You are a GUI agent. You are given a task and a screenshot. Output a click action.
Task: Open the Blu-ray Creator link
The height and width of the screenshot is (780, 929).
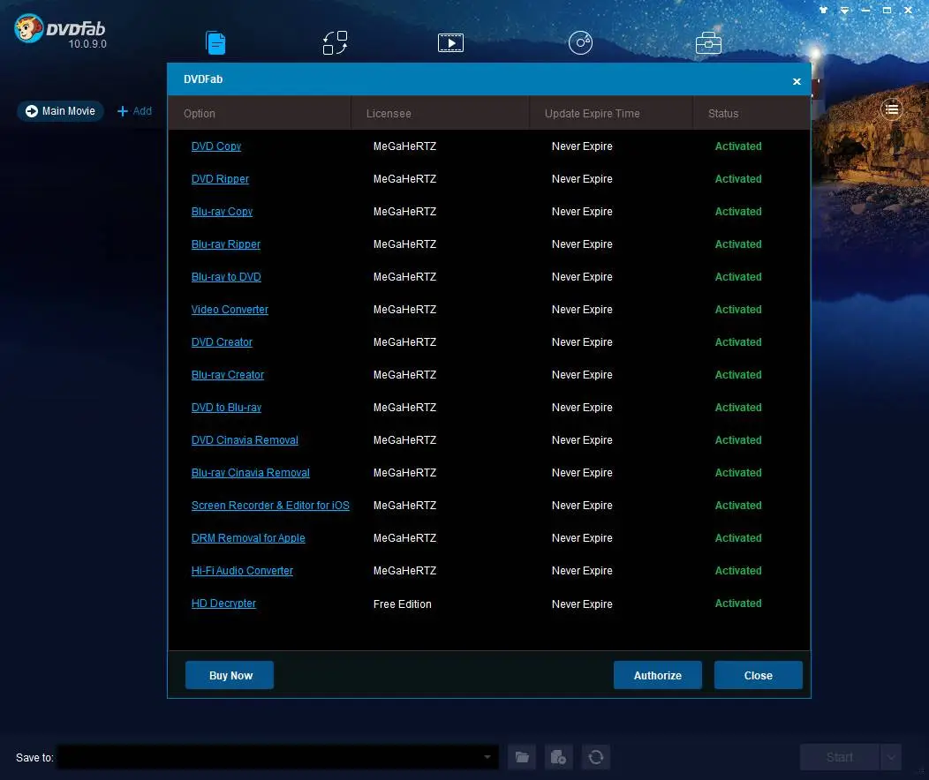pyautogui.click(x=228, y=375)
